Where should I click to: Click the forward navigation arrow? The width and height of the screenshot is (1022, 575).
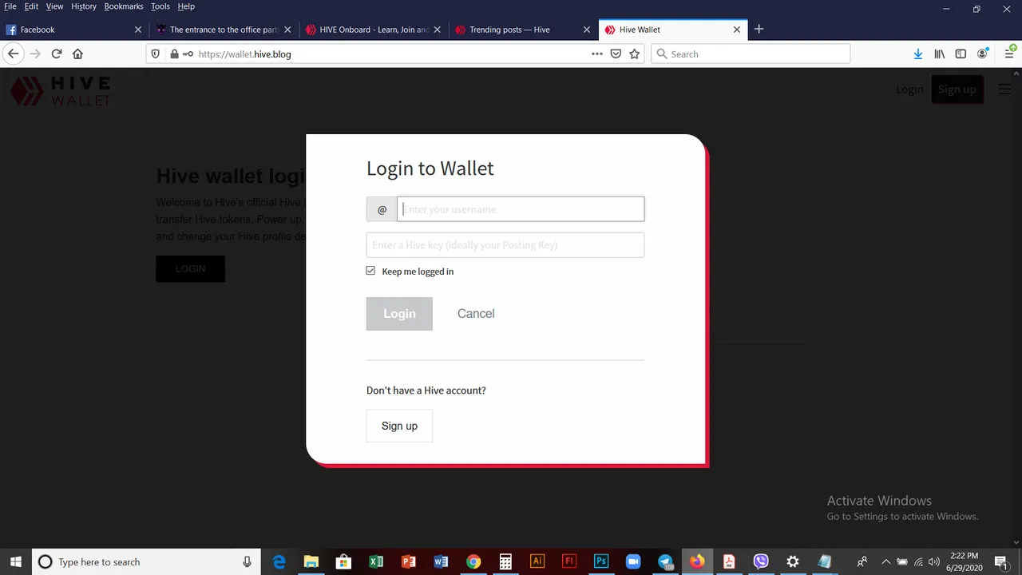pos(34,54)
